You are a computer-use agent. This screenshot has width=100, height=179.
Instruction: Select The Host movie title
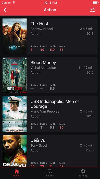pyautogui.click(x=39, y=24)
